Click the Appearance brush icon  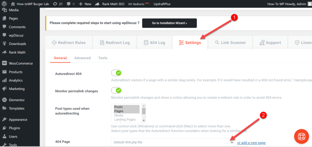4,120
